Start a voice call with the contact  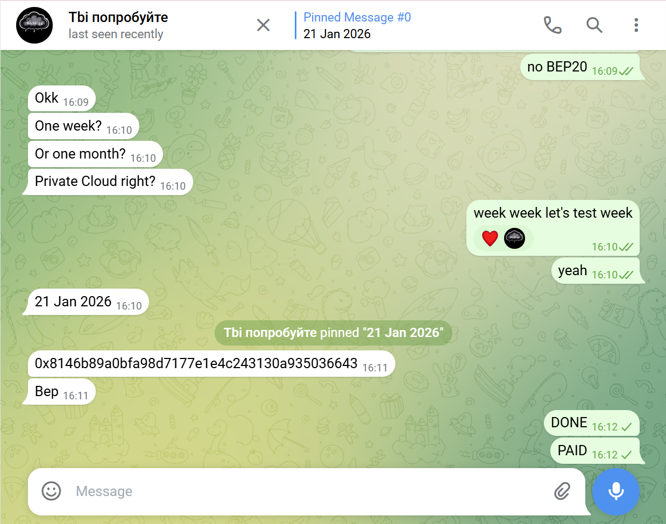pos(552,25)
